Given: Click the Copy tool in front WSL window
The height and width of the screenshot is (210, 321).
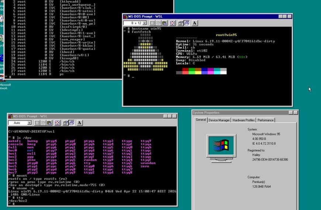Looking at the screenshot, I should (x=158, y=23).
